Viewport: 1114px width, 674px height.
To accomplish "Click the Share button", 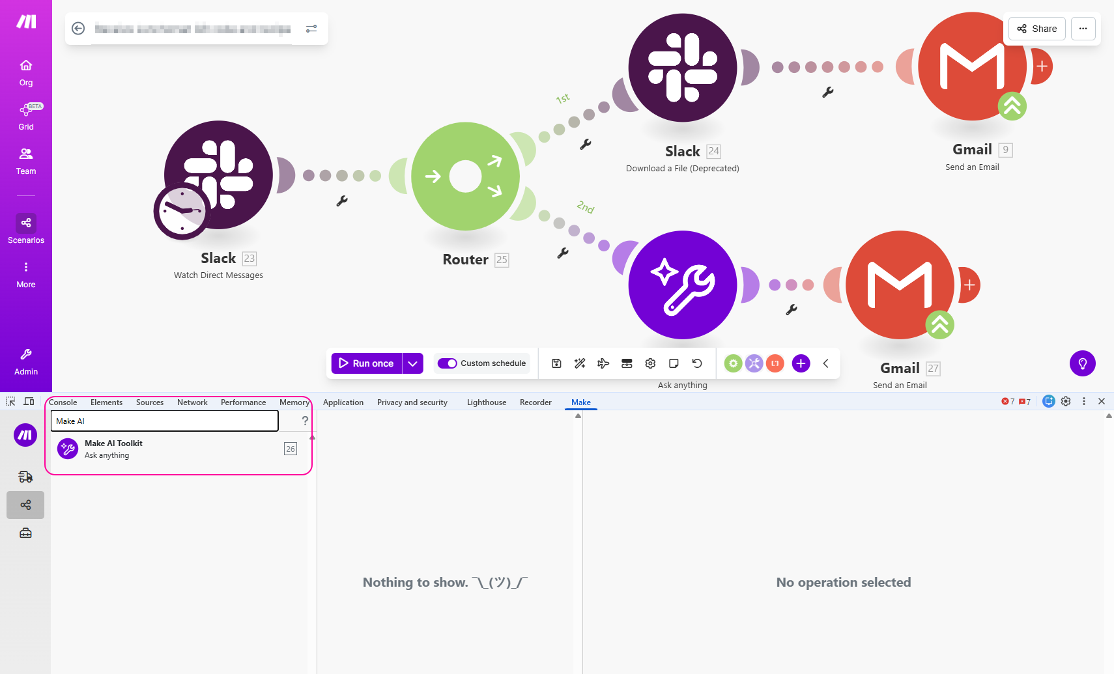I will click(1037, 29).
